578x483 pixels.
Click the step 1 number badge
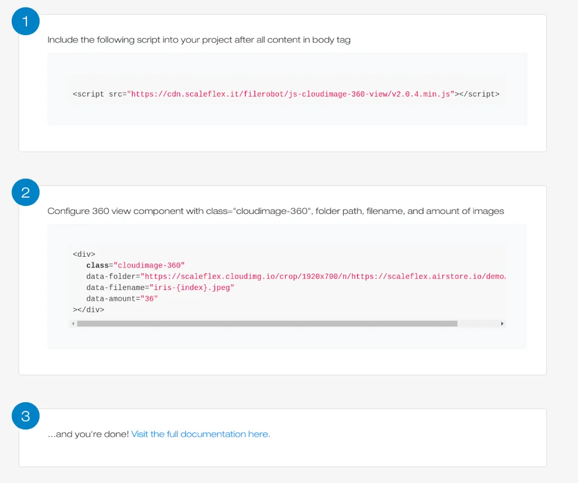(x=25, y=21)
